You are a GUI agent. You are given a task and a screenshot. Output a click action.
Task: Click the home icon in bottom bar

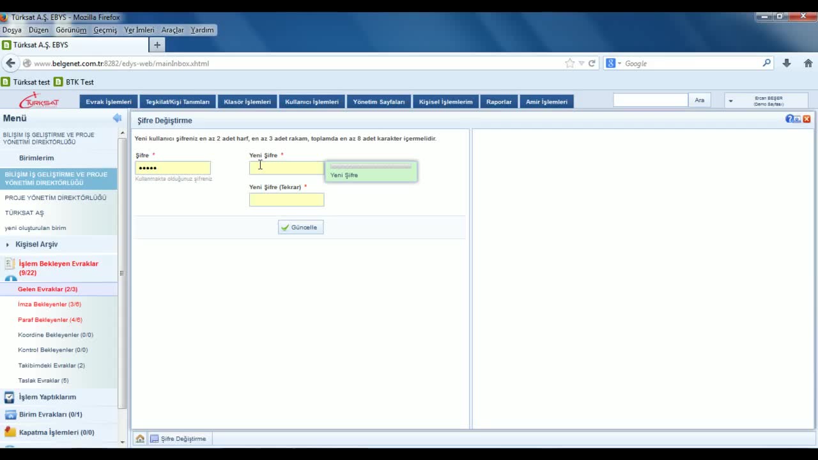point(140,439)
